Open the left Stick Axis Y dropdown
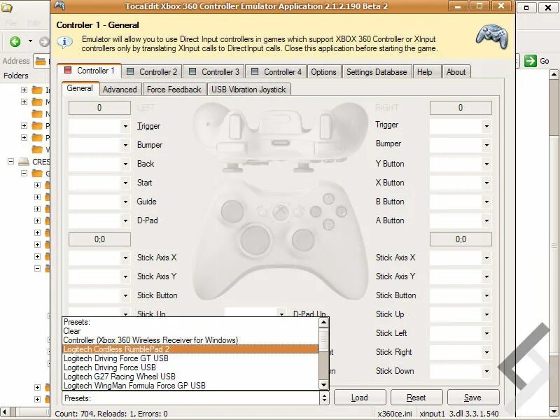560x420 pixels. [x=125, y=276]
